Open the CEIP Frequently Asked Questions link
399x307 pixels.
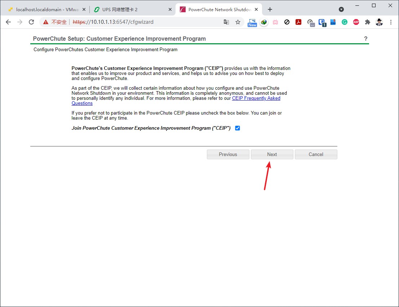(256, 98)
